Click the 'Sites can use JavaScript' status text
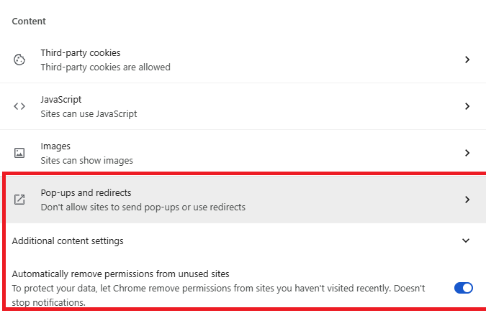This screenshot has height=313, width=486. point(89,113)
